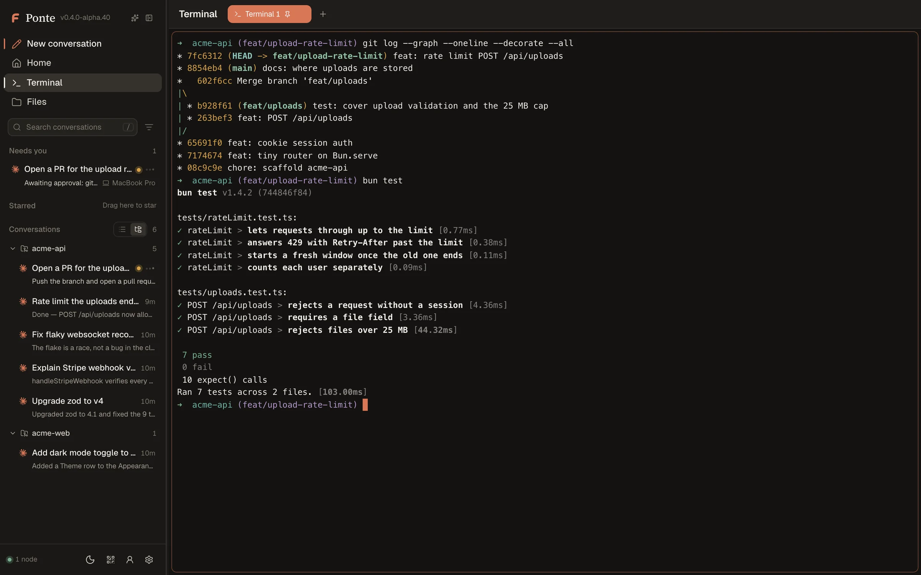Collapse the acme-api group chevron
Viewport: 921px width, 575px height.
13,249
